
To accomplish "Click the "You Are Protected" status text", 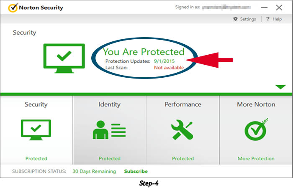I will tap(144, 52).
